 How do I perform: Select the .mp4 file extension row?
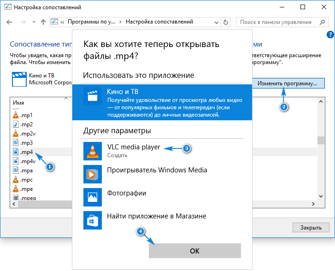[27, 152]
